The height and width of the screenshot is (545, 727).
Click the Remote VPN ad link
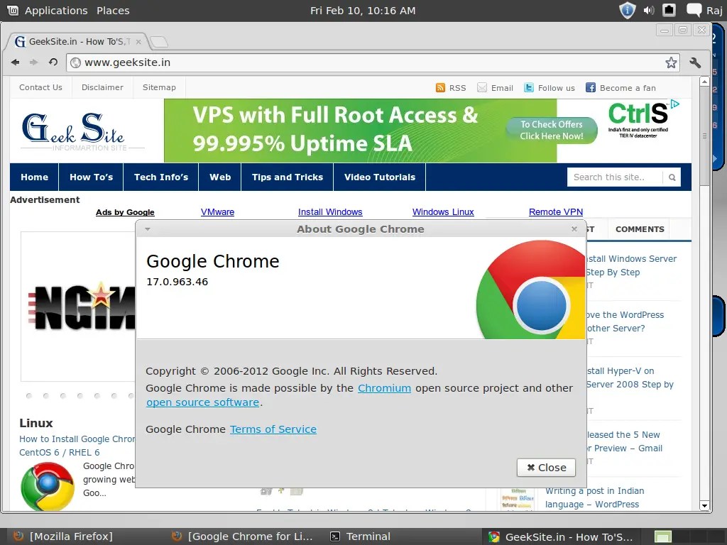pos(556,211)
